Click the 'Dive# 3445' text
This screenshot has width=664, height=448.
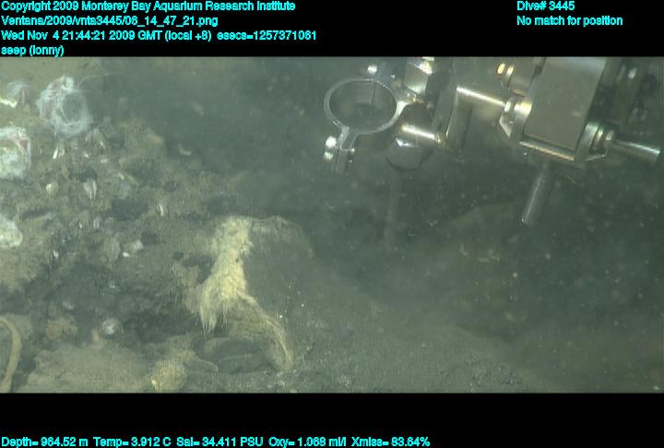click(545, 6)
